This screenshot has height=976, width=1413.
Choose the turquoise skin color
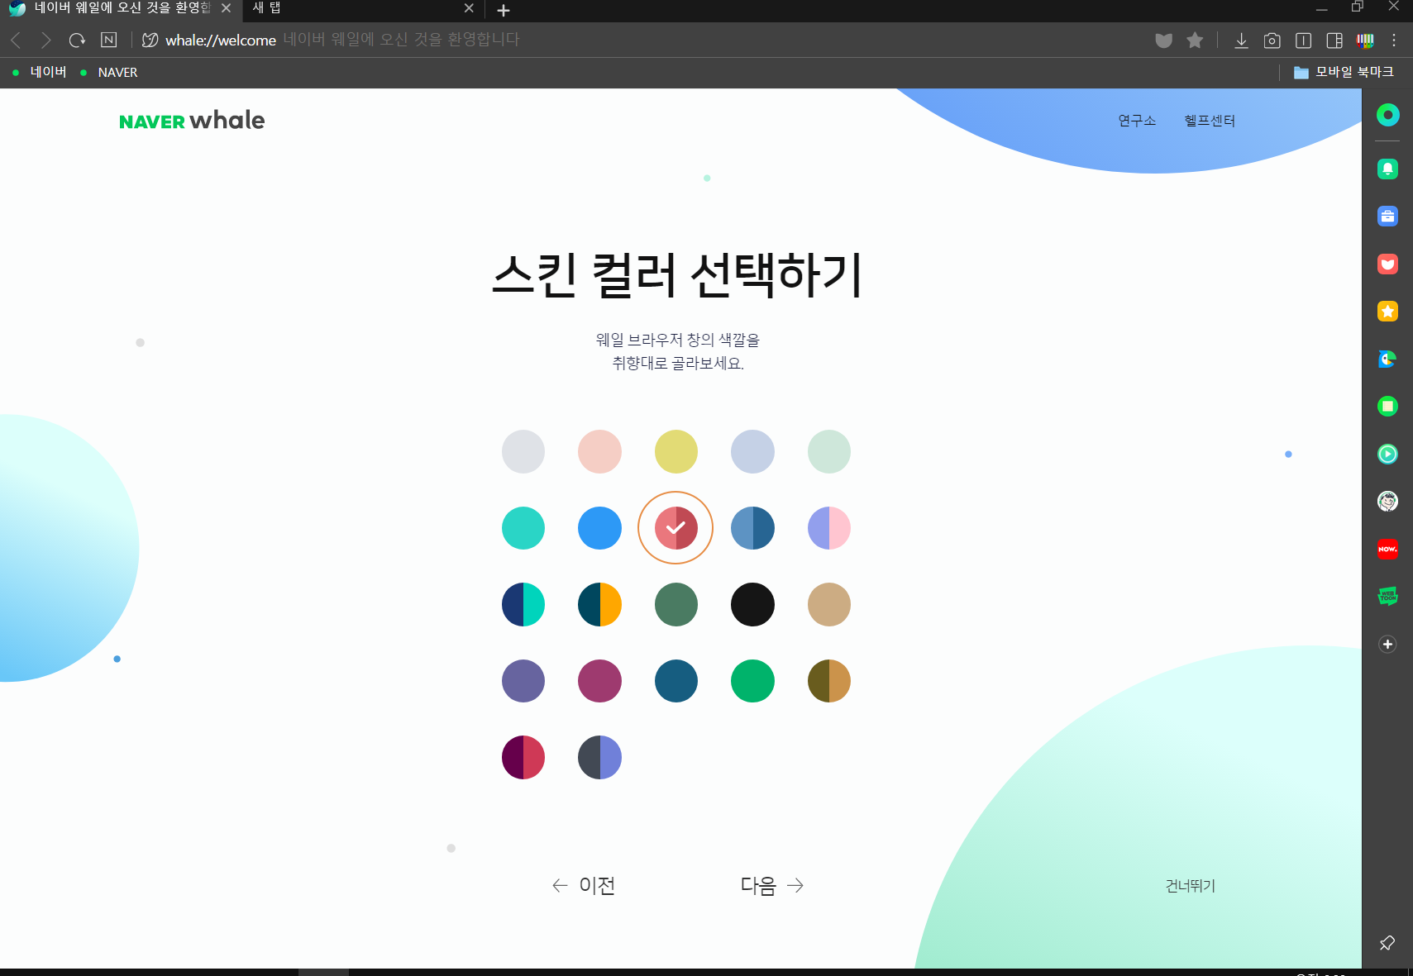click(523, 528)
